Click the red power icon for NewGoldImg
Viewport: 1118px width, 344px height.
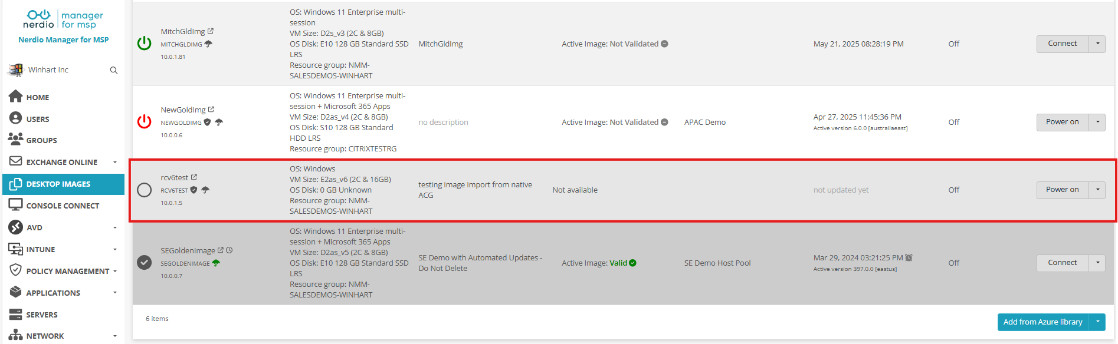pos(144,121)
